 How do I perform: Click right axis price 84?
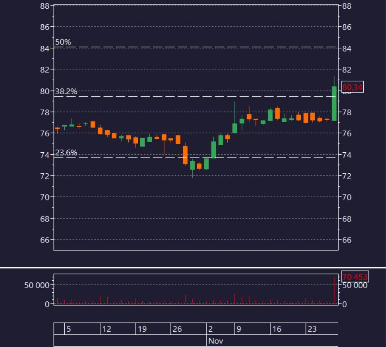[346, 49]
